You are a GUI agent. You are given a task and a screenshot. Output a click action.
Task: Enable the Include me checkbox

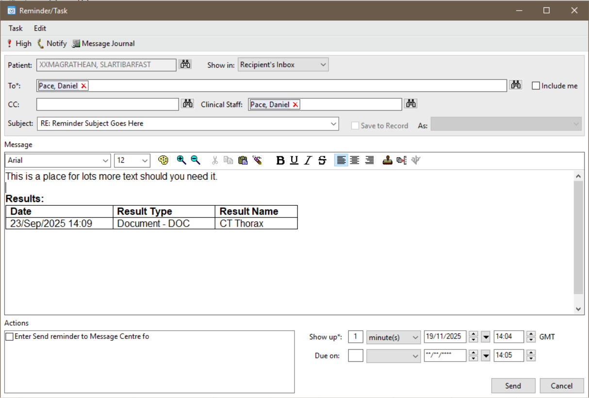click(x=536, y=86)
